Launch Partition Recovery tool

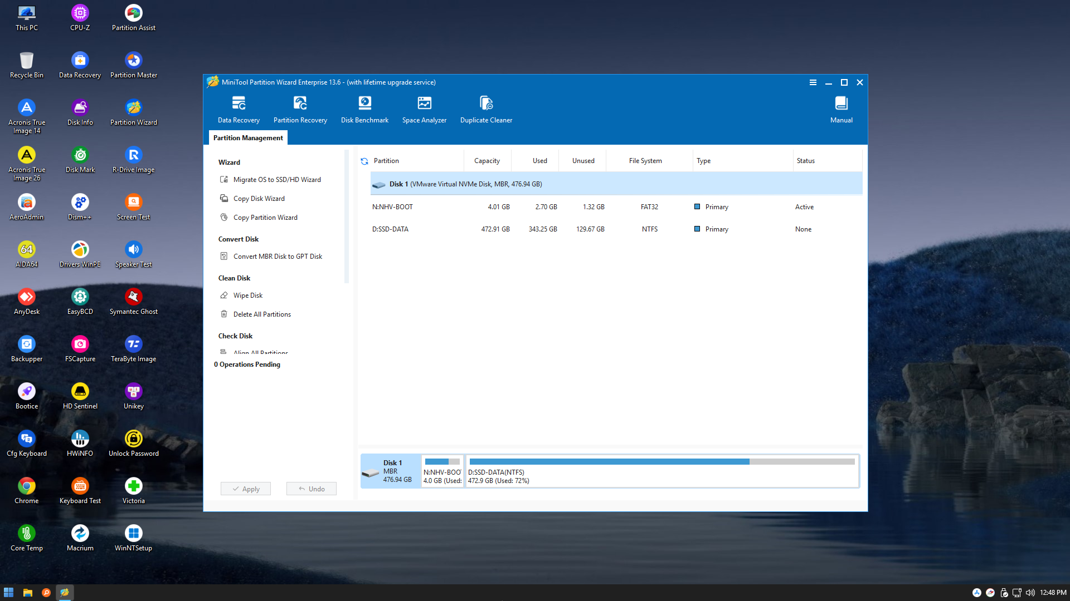[x=300, y=110]
